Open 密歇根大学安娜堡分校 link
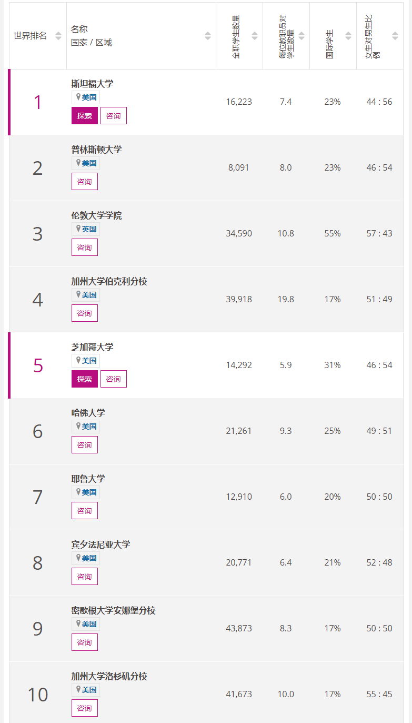The width and height of the screenshot is (412, 723). pyautogui.click(x=113, y=610)
